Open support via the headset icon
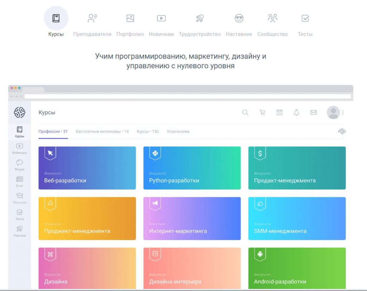367x291 pixels. click(342, 131)
